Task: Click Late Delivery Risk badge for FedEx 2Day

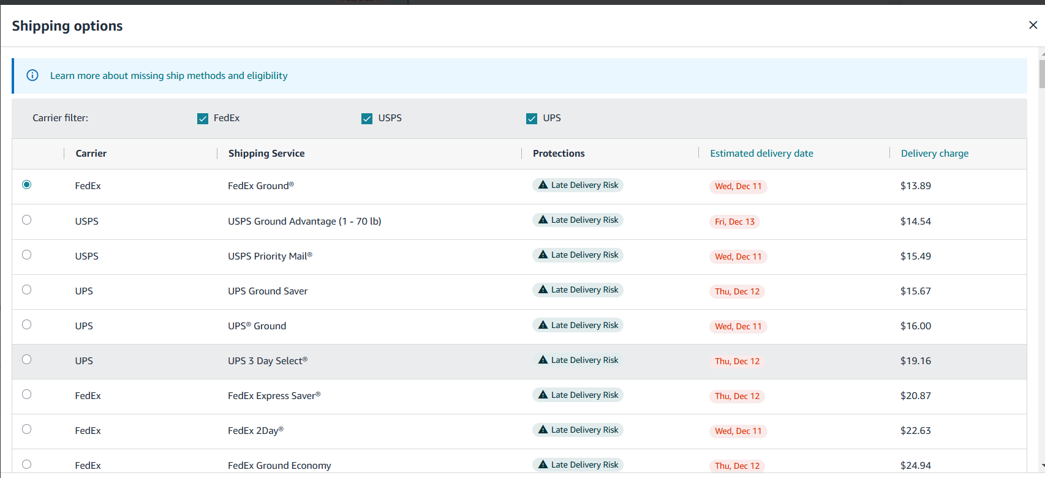Action: coord(578,430)
